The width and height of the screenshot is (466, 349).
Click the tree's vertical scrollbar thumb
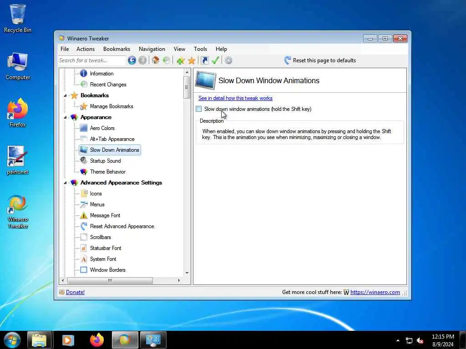187,87
